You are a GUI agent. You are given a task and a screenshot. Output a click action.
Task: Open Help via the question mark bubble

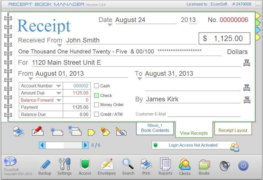(x=10, y=161)
